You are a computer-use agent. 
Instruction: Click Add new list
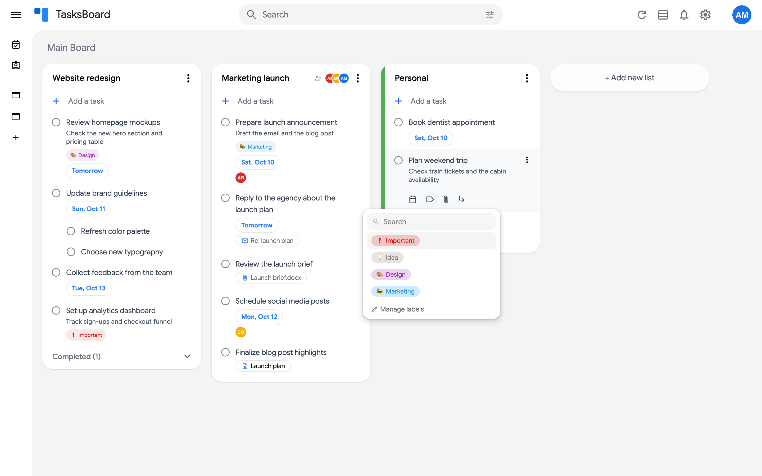[629, 78]
